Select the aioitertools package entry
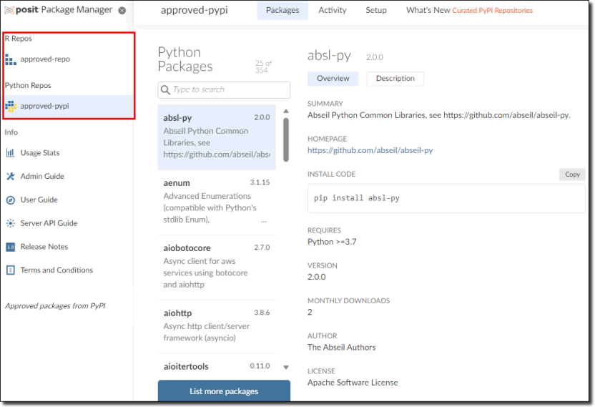Screen dimensions: 595x407 [216, 367]
